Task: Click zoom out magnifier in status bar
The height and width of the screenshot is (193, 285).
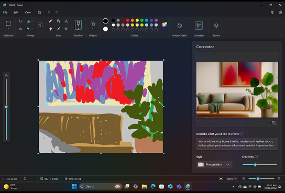Action: [x=244, y=179]
